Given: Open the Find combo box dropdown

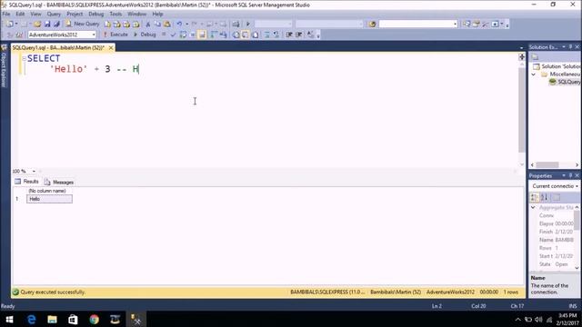Looking at the screenshot, I should (455, 24).
